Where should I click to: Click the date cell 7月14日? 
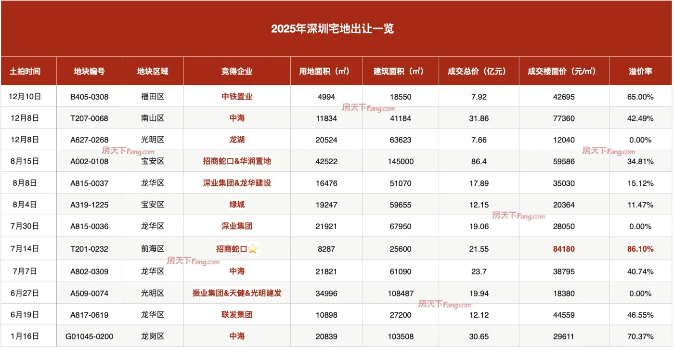25,249
